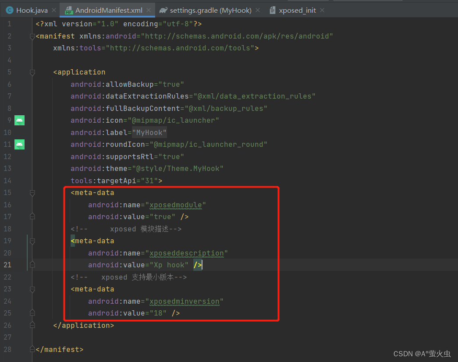Image resolution: width=458 pixels, height=362 pixels.
Task: Click the android:value="18" attribute
Action: pos(128,313)
